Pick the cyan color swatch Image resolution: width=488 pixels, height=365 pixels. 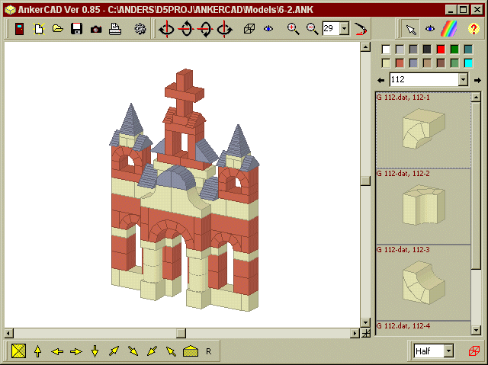tap(468, 63)
